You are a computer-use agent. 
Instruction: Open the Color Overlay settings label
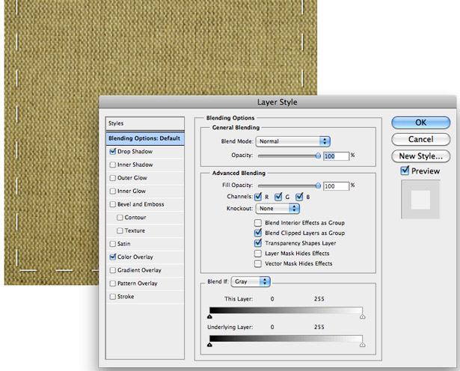[x=135, y=257]
